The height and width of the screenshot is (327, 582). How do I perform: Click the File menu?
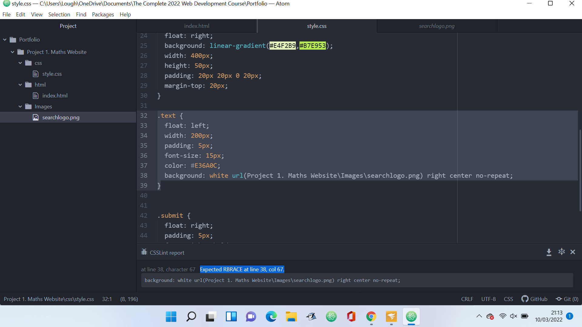(6, 14)
